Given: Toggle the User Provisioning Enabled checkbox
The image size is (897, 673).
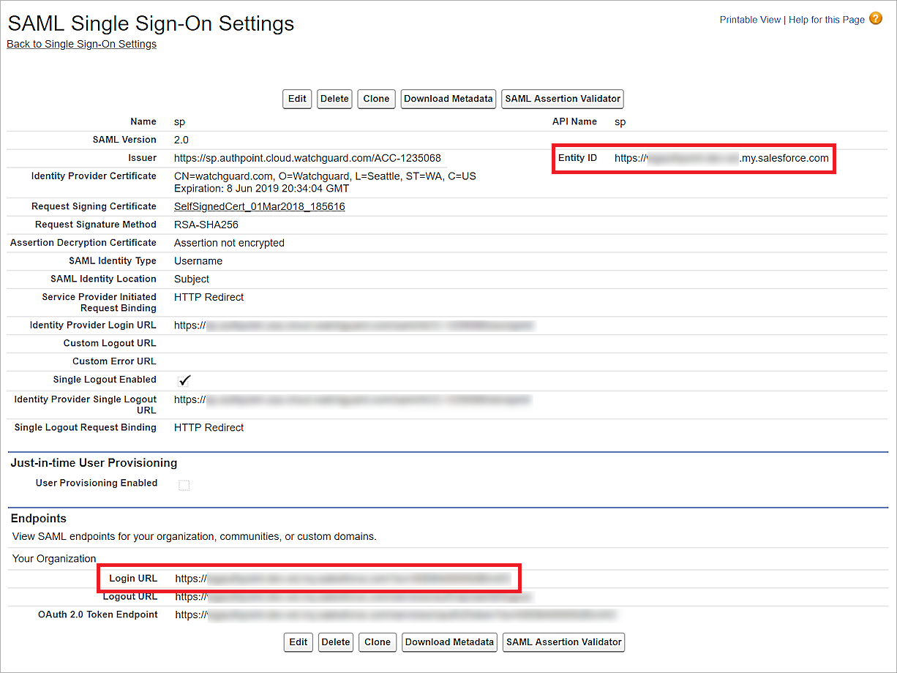Looking at the screenshot, I should click(x=184, y=485).
